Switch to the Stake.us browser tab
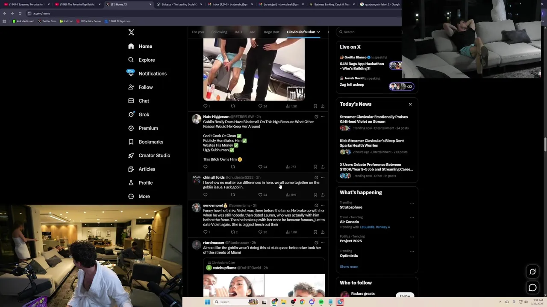This screenshot has width=547, height=307. tap(179, 4)
